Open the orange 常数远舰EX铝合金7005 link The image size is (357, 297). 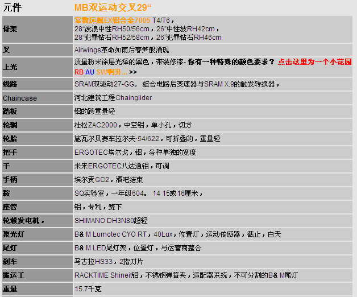[112, 20]
